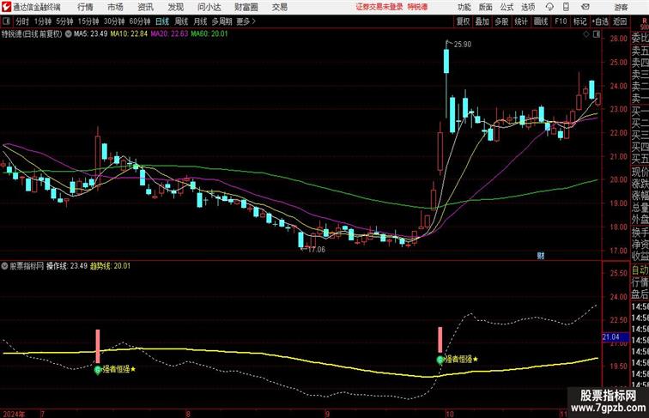
Task: Expand the 更多 period options
Action: 246,21
